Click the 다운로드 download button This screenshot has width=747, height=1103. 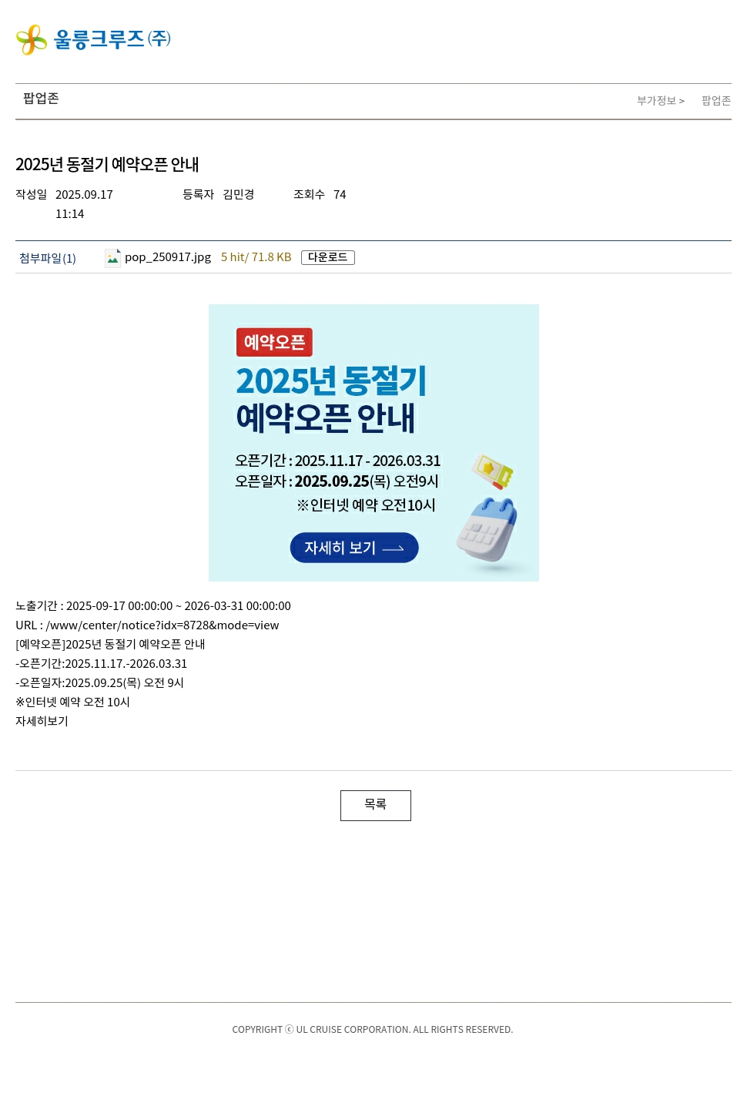pos(328,257)
